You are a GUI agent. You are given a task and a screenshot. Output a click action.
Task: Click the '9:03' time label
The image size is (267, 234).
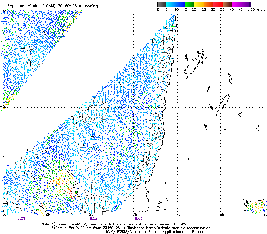click(139, 219)
